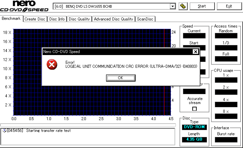Select the Benchmark tab
Screen dimensions: 243x148
click(x=11, y=18)
